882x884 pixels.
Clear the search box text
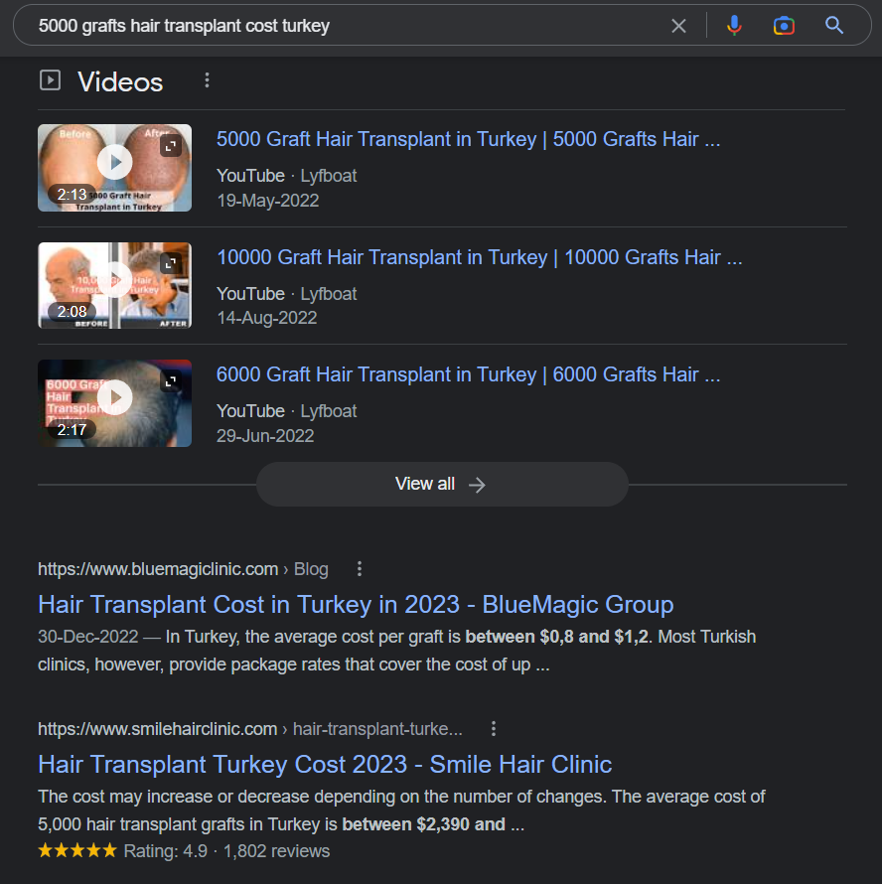[x=678, y=26]
